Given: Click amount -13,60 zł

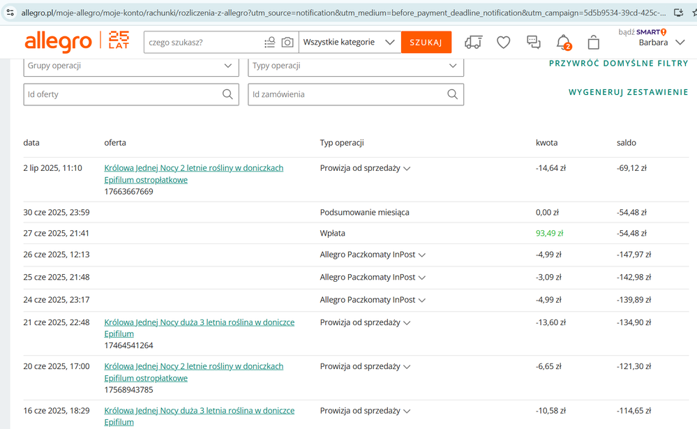Looking at the screenshot, I should [550, 322].
